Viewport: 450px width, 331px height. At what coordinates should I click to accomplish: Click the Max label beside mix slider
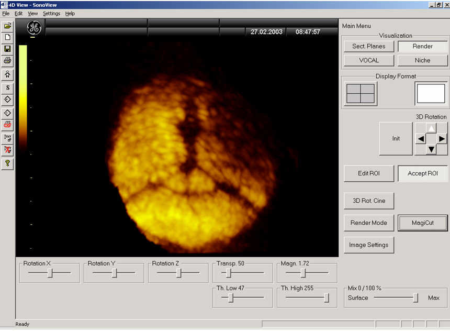point(434,298)
